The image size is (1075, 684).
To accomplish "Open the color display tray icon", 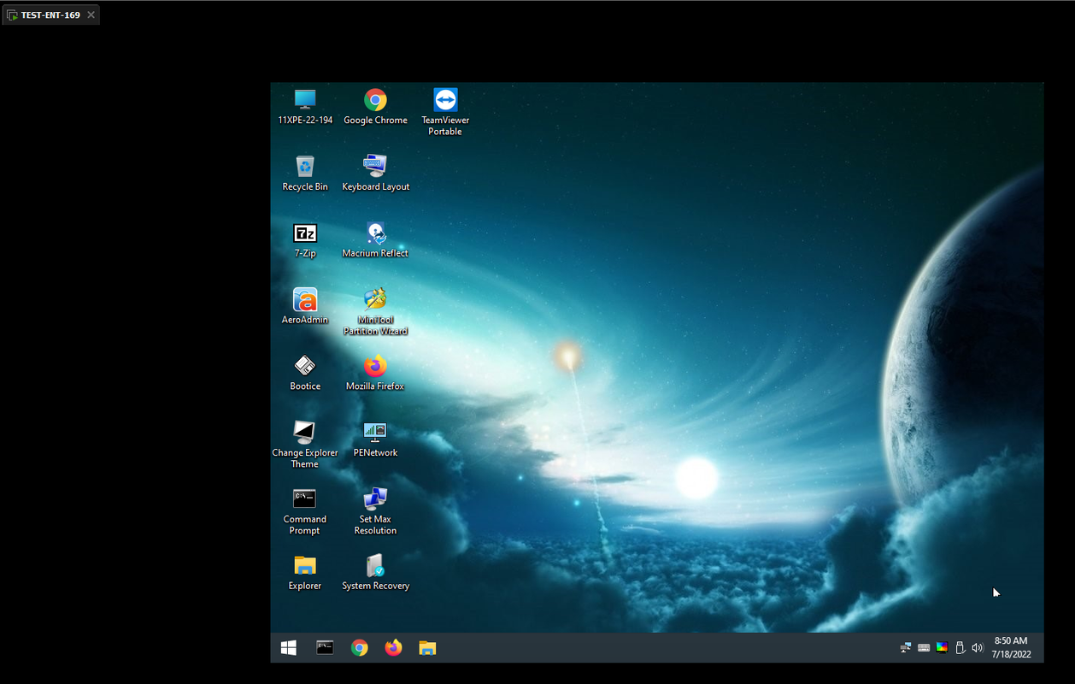I will tap(942, 648).
